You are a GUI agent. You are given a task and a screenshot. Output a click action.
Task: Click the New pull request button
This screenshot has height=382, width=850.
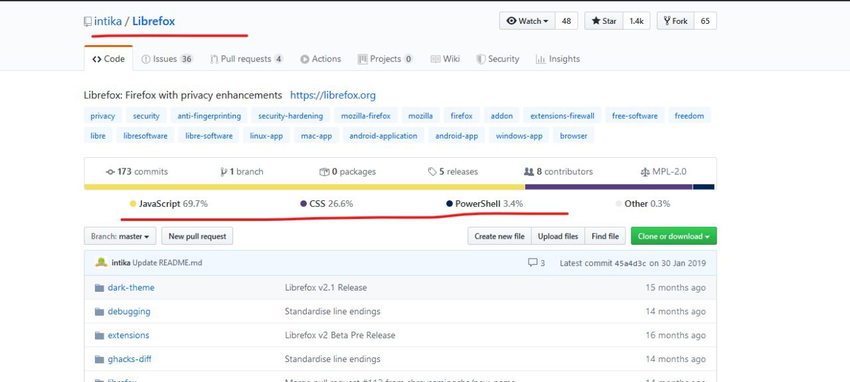point(197,236)
